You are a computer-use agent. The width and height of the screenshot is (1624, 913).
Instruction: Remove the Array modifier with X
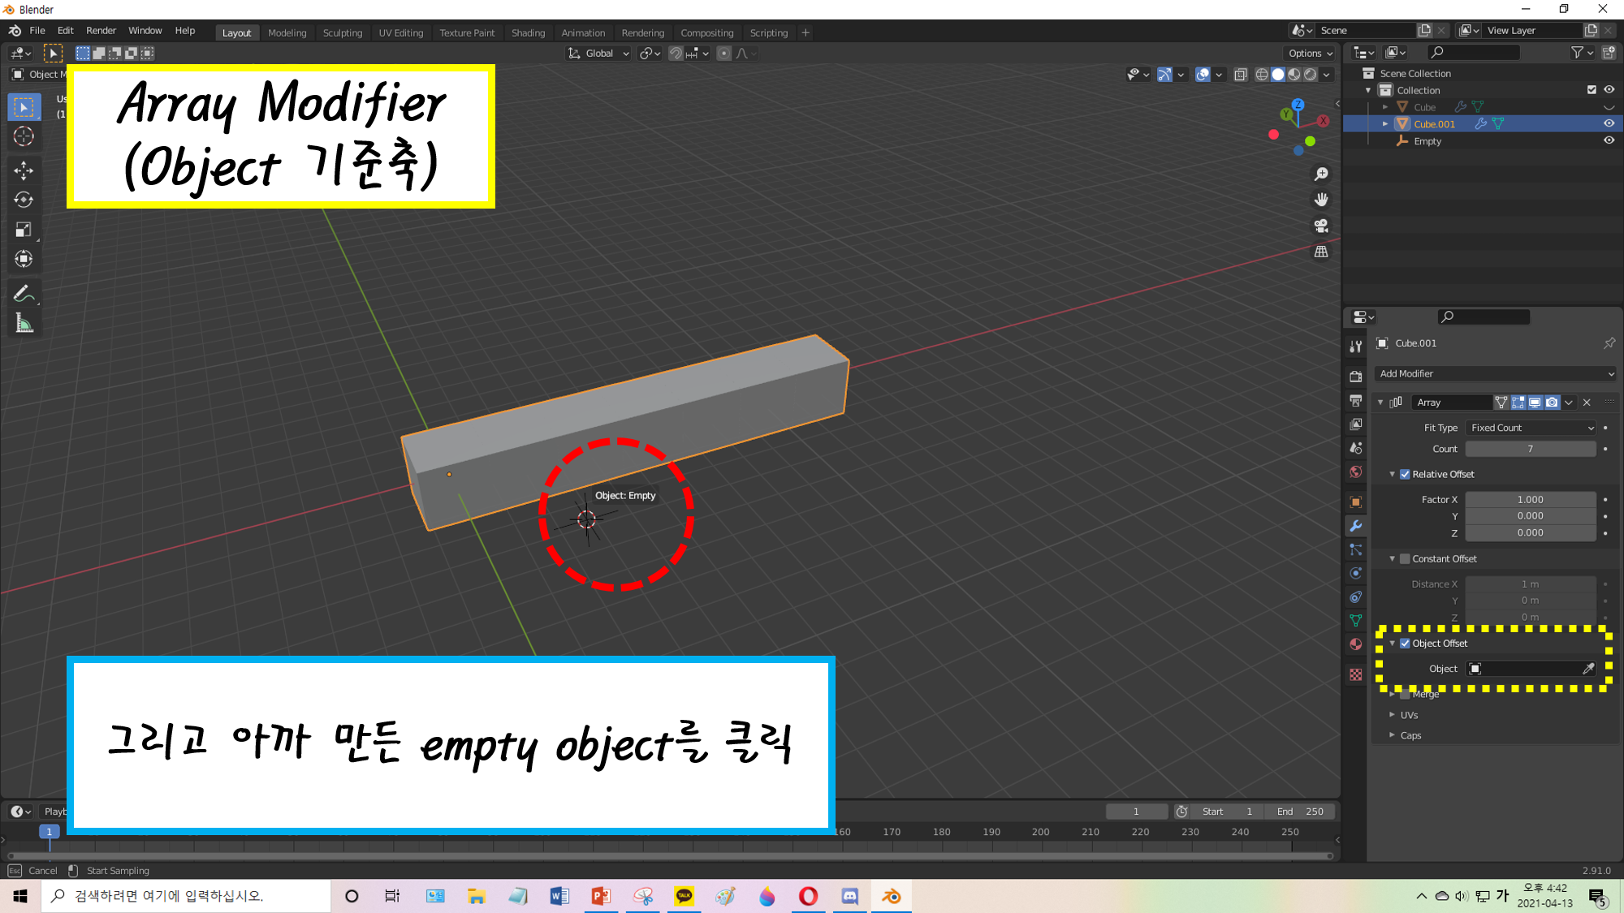(x=1587, y=403)
